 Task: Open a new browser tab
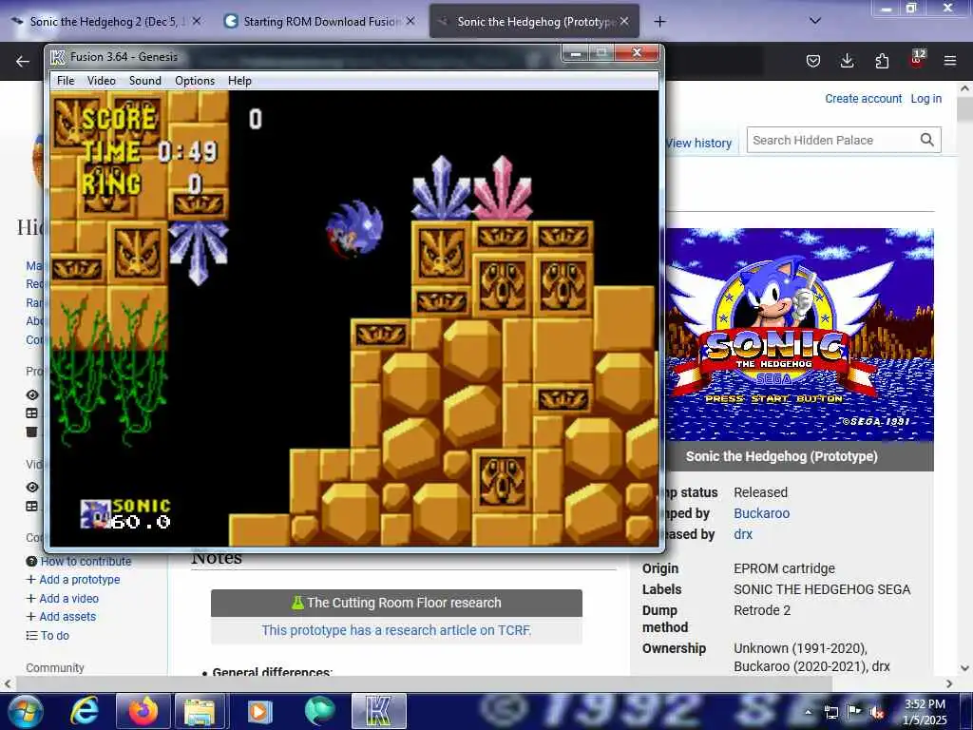point(659,22)
